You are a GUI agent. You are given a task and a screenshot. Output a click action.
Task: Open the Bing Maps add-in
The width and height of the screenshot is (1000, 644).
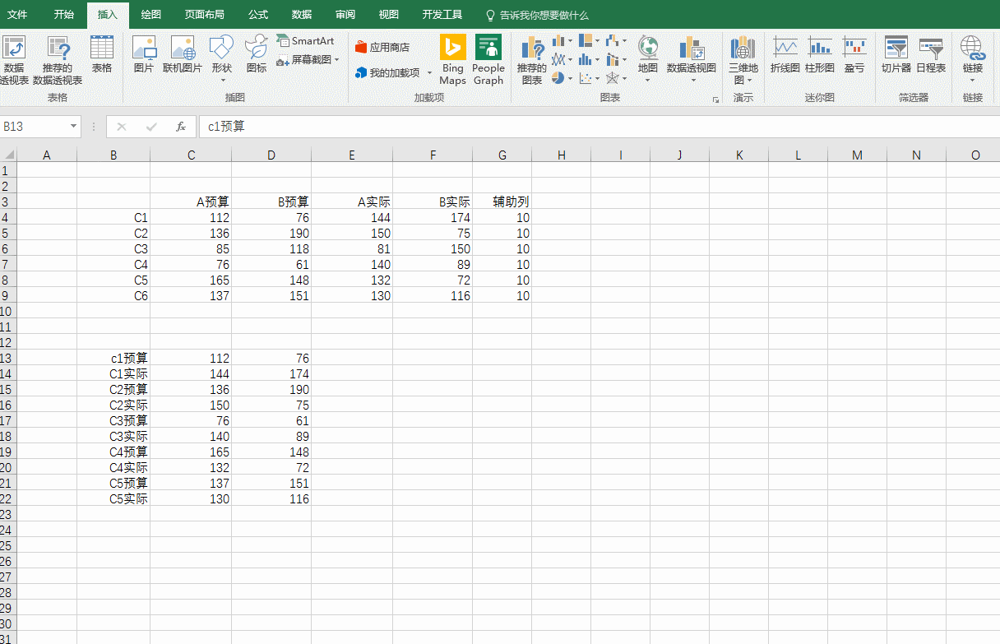click(x=452, y=59)
